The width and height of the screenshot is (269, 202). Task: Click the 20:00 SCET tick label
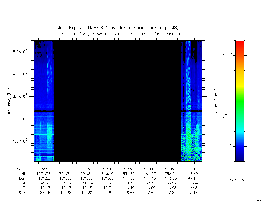coord(148,169)
